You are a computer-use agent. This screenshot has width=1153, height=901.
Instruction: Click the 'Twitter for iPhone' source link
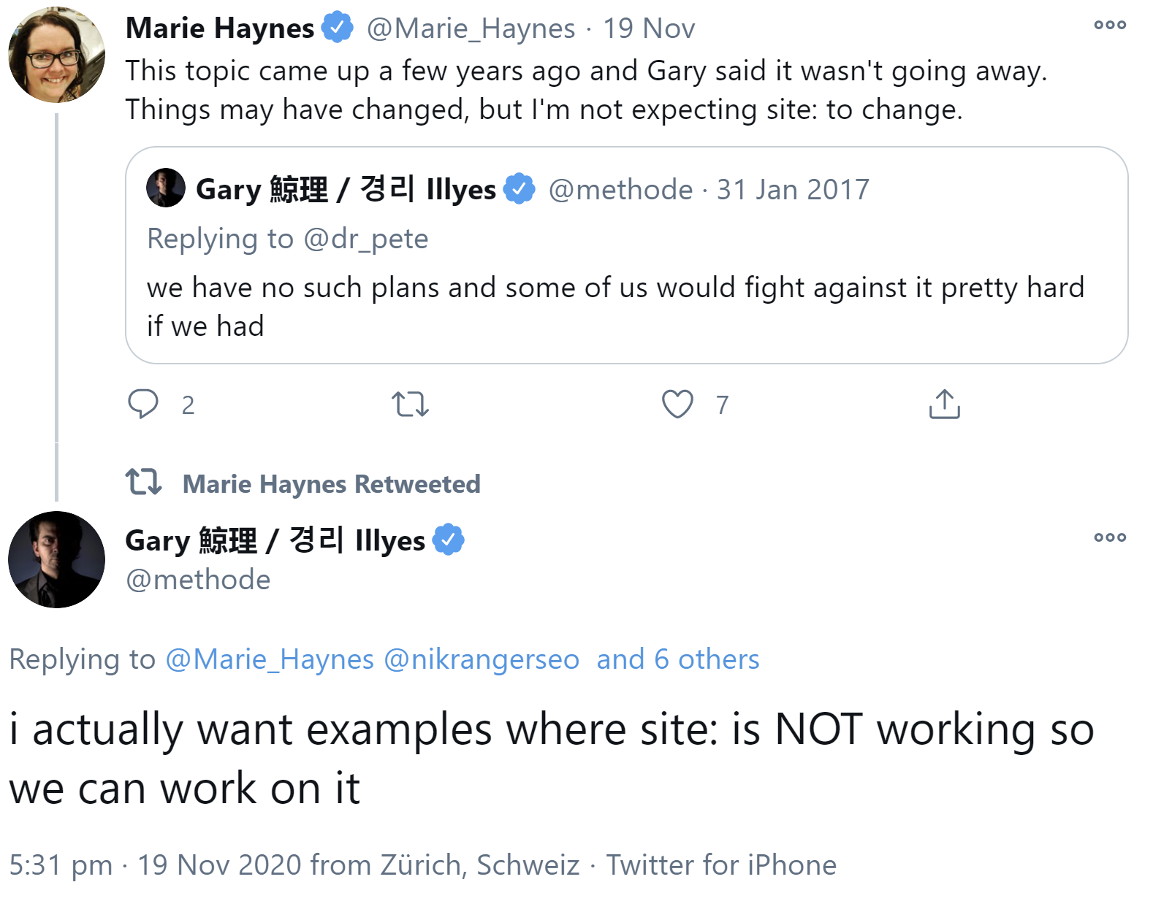click(x=720, y=864)
